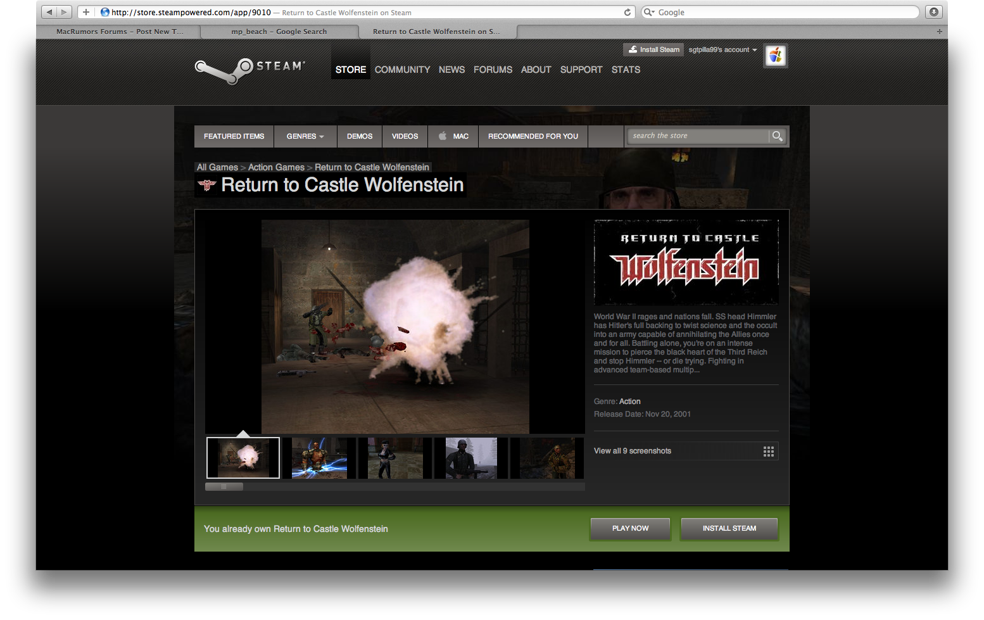
Task: Switch to the MacRumors Forums tab
Action: (x=119, y=32)
